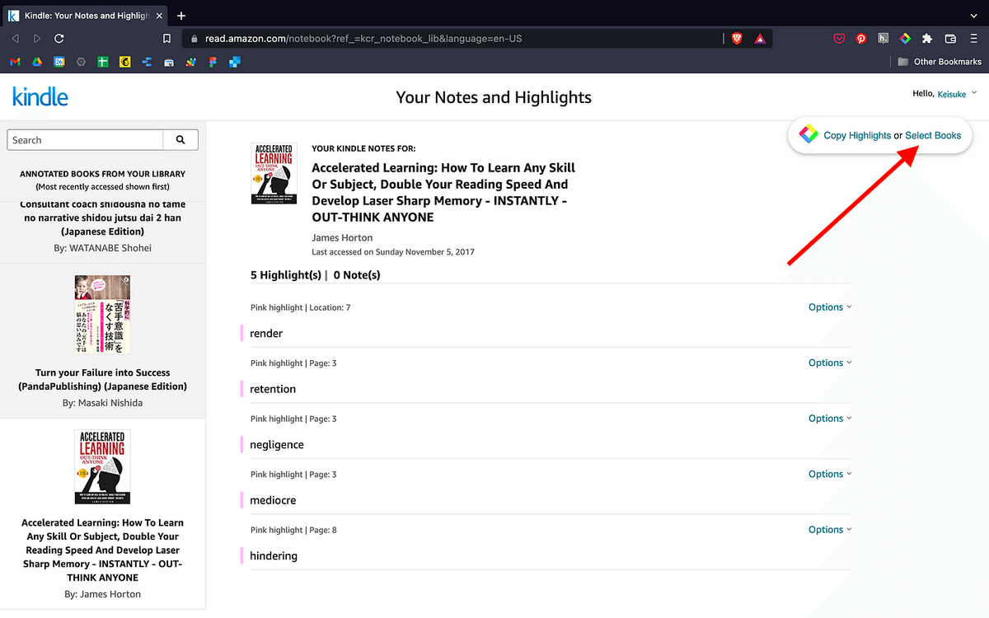
Task: Open browser hamburger menu
Action: point(973,39)
